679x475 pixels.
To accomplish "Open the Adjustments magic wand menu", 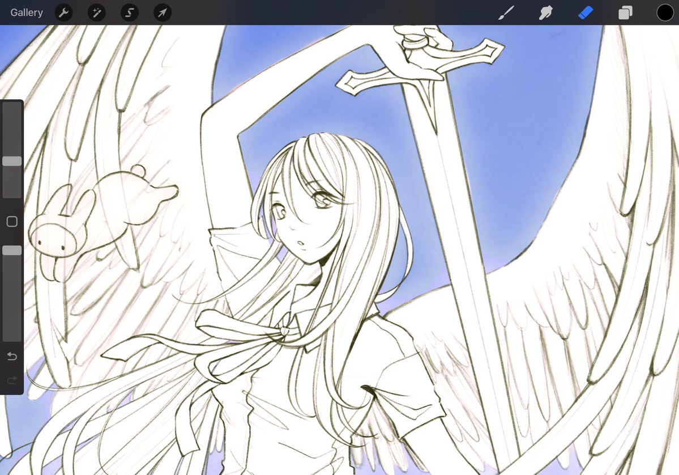I will (97, 12).
